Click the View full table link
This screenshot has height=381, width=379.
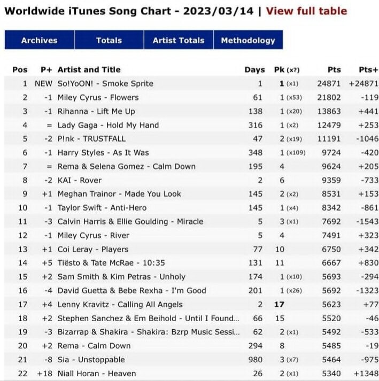click(306, 11)
